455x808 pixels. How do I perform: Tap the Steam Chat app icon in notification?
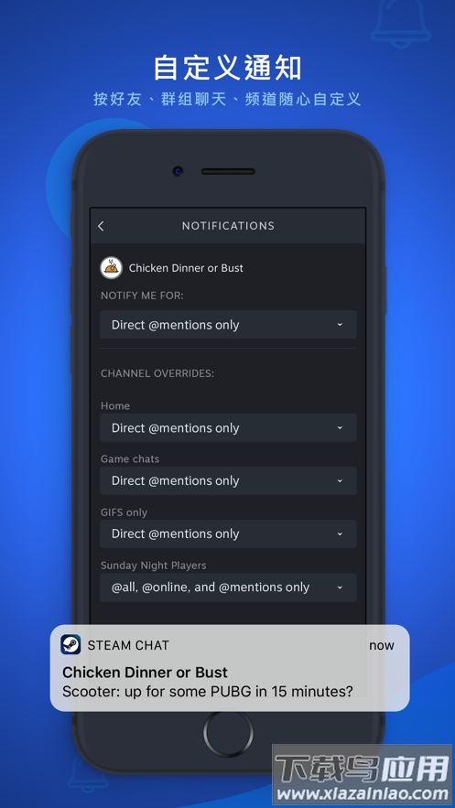coord(70,644)
